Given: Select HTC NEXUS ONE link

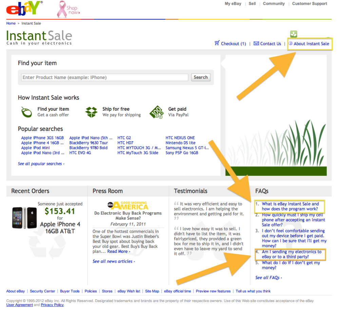Looking at the screenshot, I should click(180, 138).
